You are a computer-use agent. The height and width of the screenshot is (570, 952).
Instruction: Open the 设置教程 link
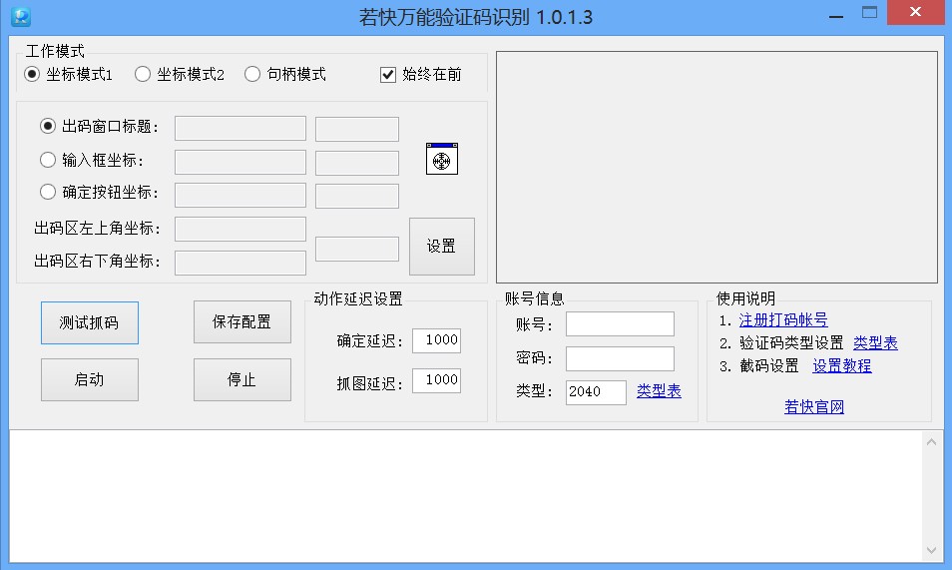point(842,365)
